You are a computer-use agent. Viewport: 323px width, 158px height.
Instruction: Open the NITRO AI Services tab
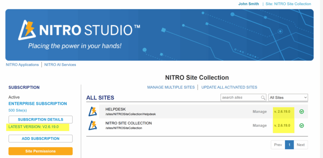(x=60, y=65)
